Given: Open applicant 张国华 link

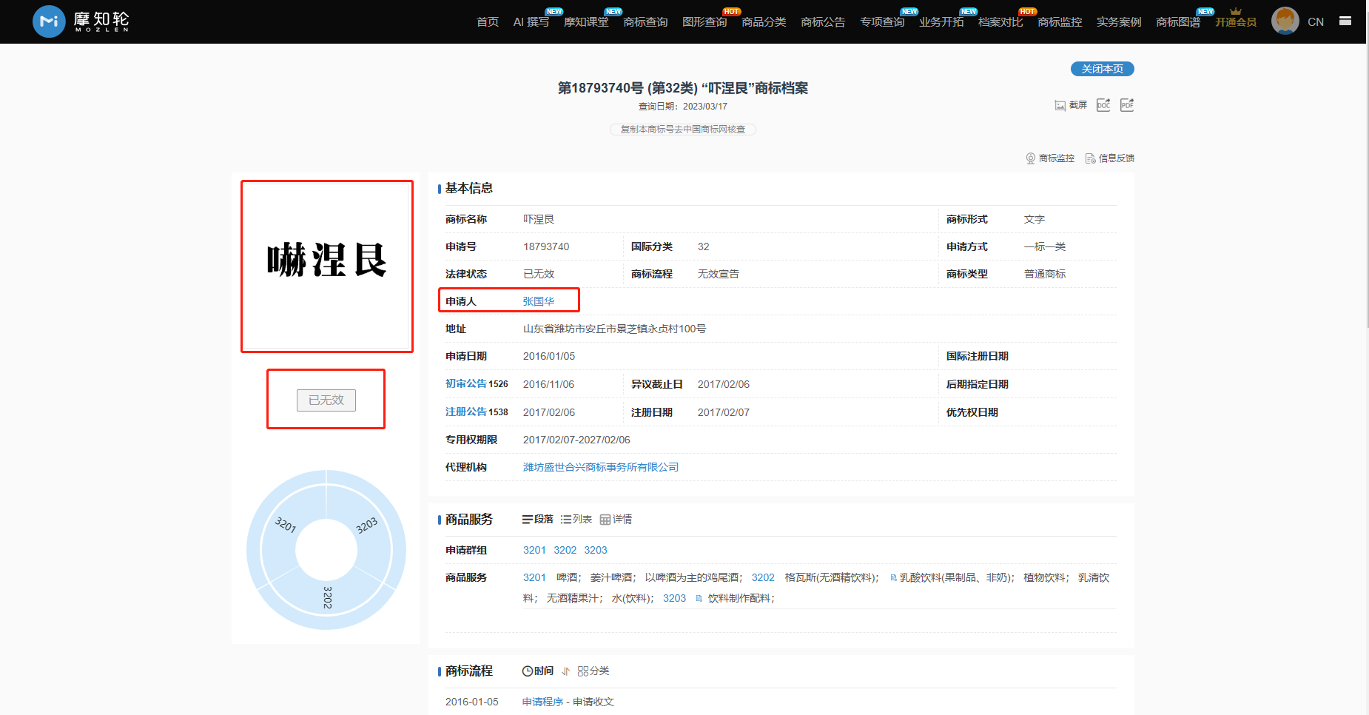Looking at the screenshot, I should coord(538,301).
